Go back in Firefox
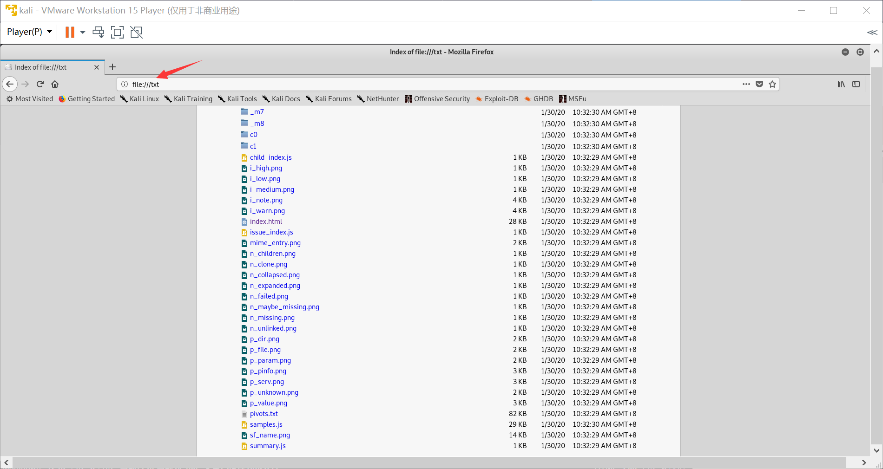This screenshot has height=469, width=883. [10, 84]
